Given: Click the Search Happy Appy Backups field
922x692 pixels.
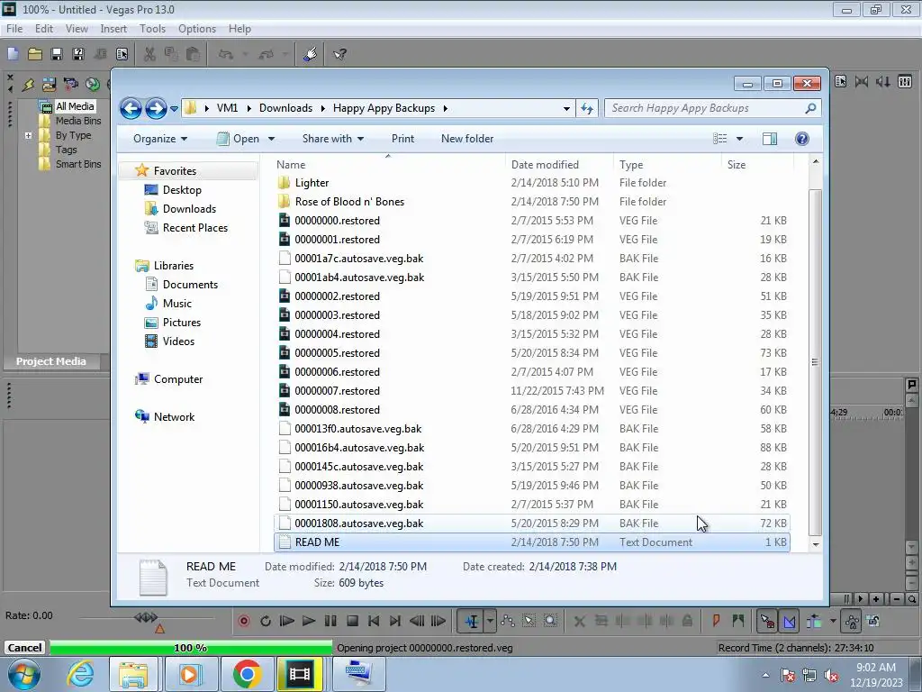Looking at the screenshot, I should click(x=712, y=108).
